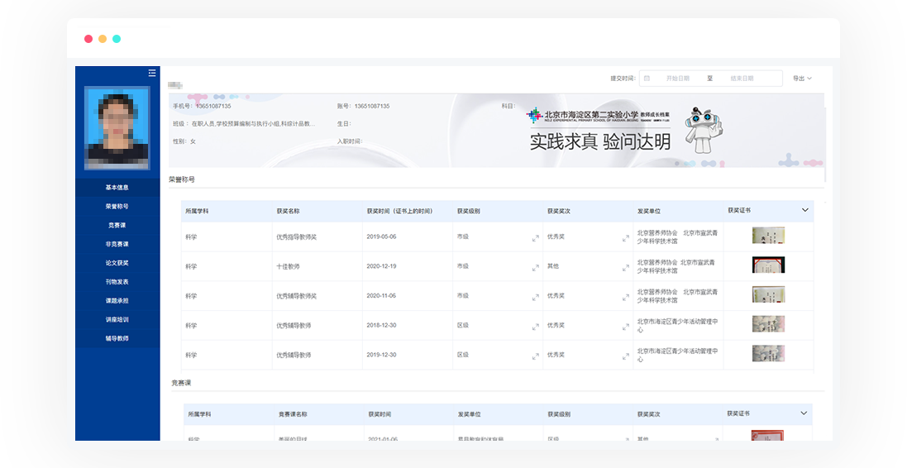The image size is (907, 468).
Task: Expand the 市级 cell in 优秀指导教师奖 row
Action: [x=535, y=238]
